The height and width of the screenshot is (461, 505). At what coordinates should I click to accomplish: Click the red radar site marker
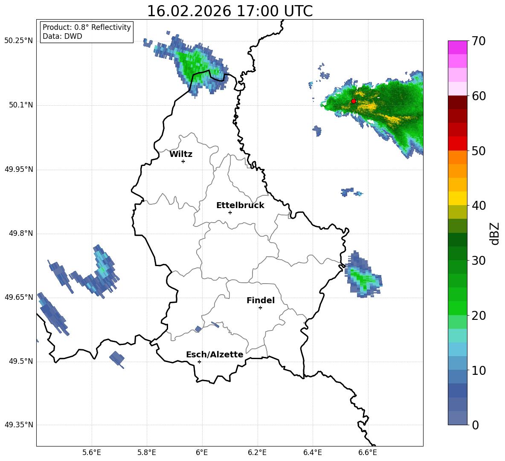[x=353, y=101]
